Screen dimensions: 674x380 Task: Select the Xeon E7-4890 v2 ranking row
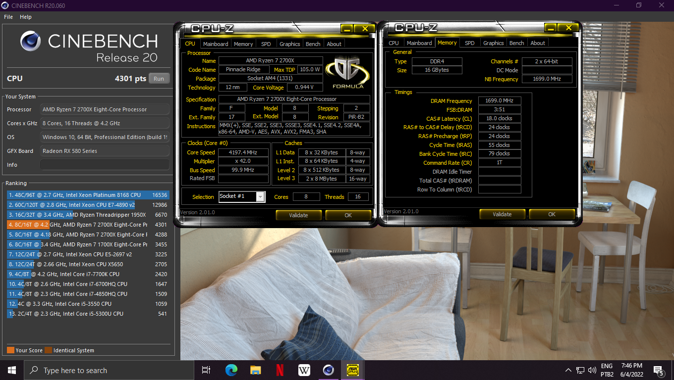tap(88, 205)
